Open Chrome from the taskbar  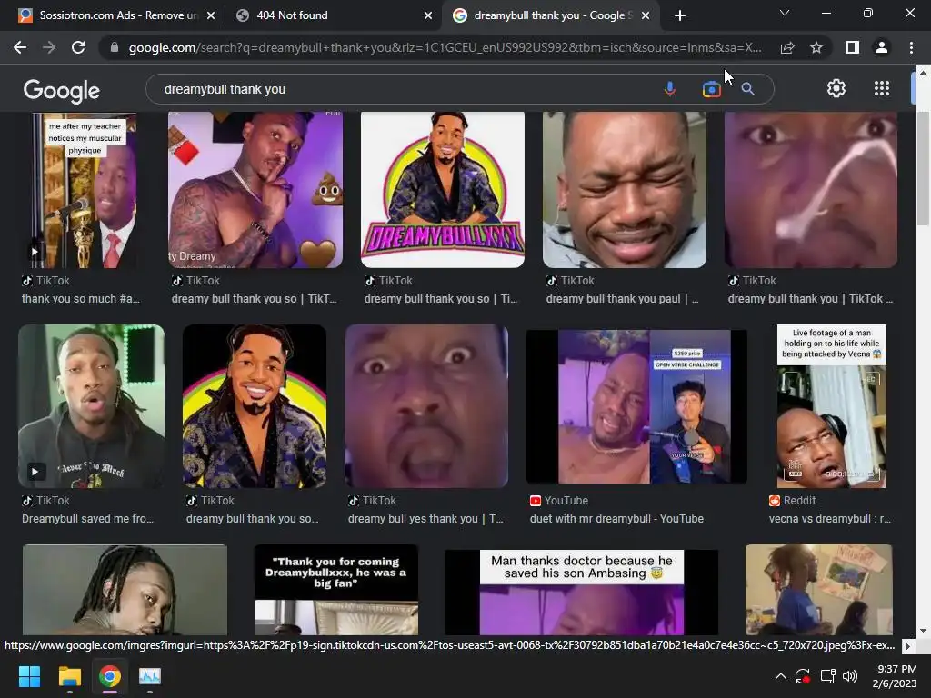110,676
